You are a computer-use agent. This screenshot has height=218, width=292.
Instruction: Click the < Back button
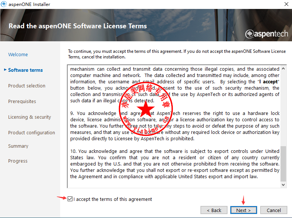[214, 210]
